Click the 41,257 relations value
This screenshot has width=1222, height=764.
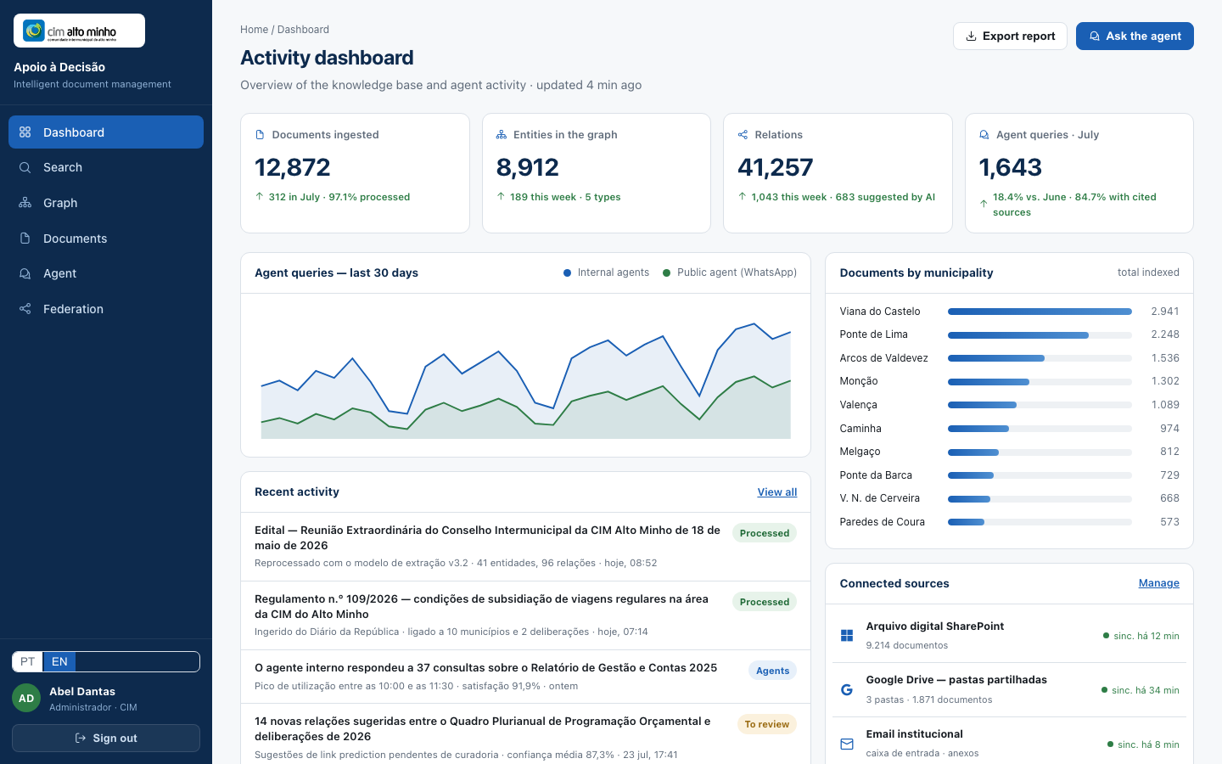point(776,167)
